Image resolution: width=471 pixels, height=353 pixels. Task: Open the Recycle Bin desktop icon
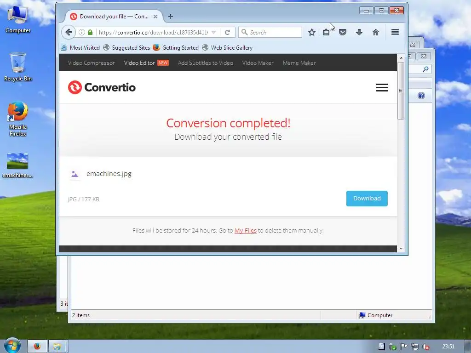(18, 67)
